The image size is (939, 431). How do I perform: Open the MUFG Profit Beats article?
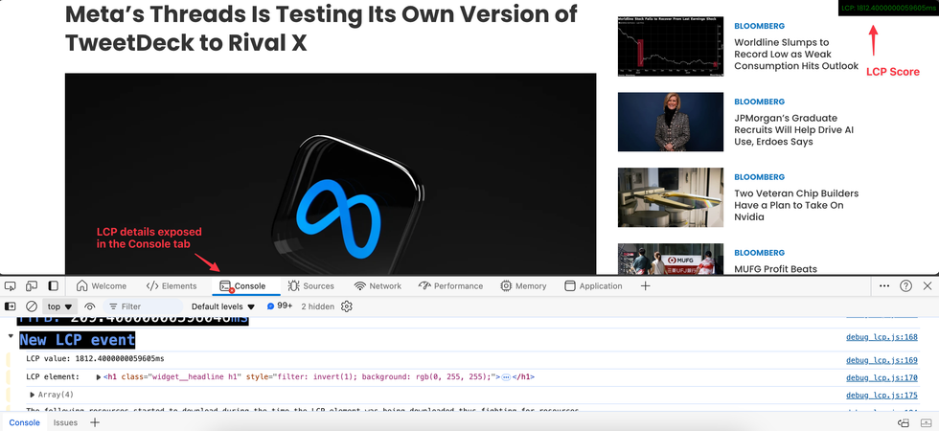[x=775, y=269]
